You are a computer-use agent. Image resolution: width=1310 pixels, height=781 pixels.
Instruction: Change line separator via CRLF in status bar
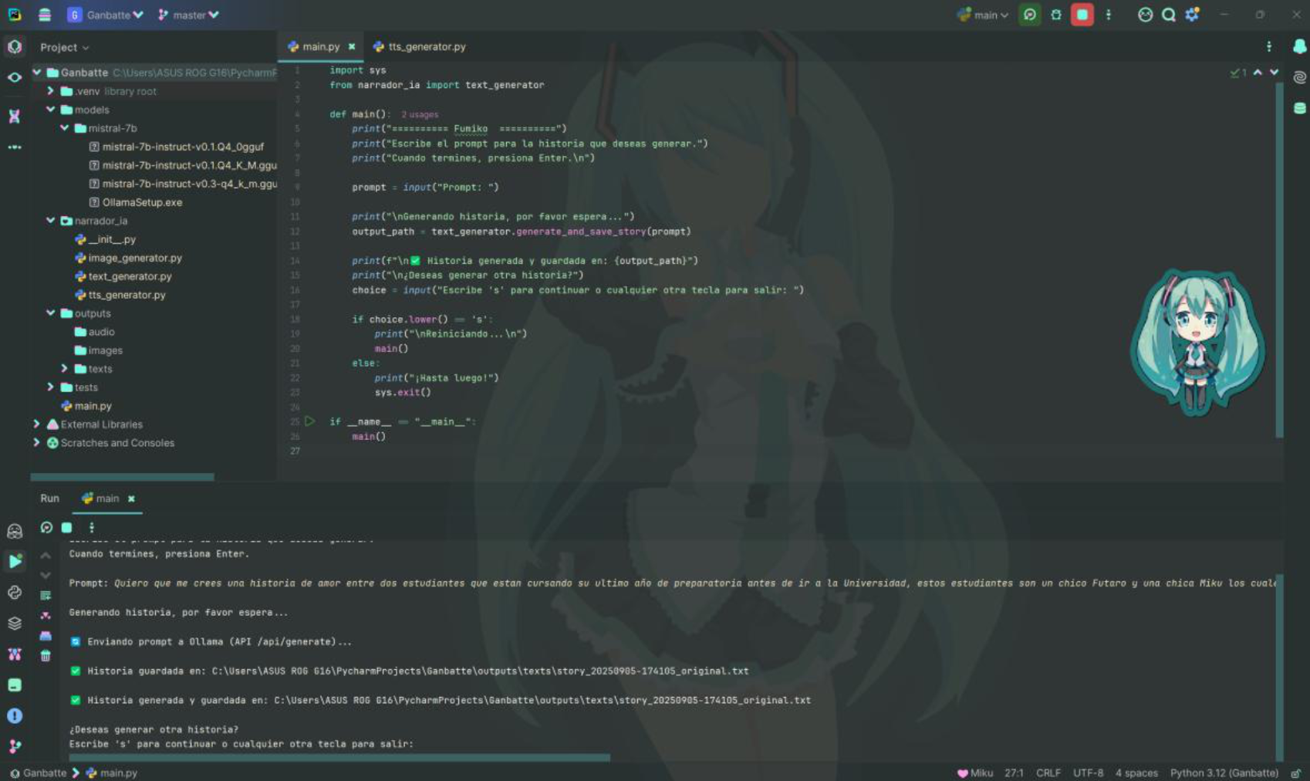[x=1048, y=773]
